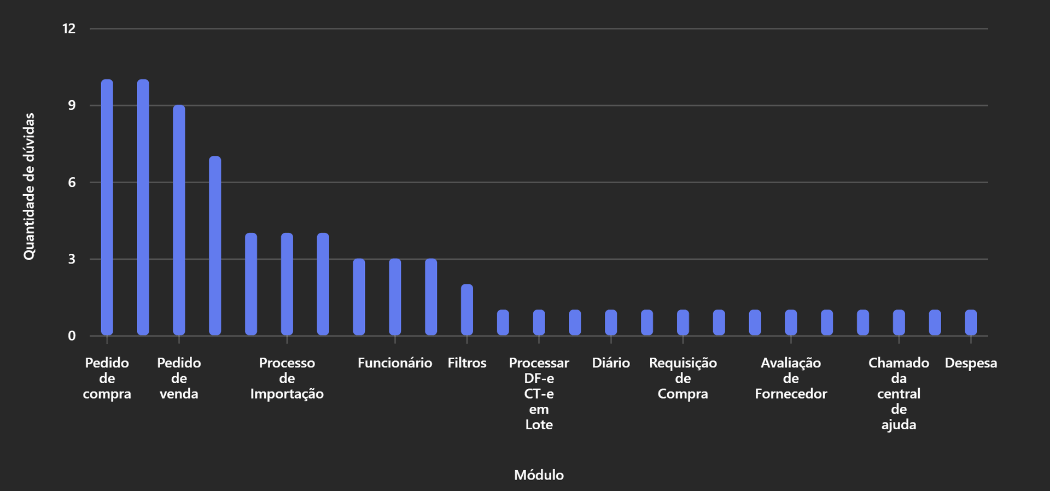The width and height of the screenshot is (1050, 491).
Task: Click the Filtros bar
Action: pos(467,309)
